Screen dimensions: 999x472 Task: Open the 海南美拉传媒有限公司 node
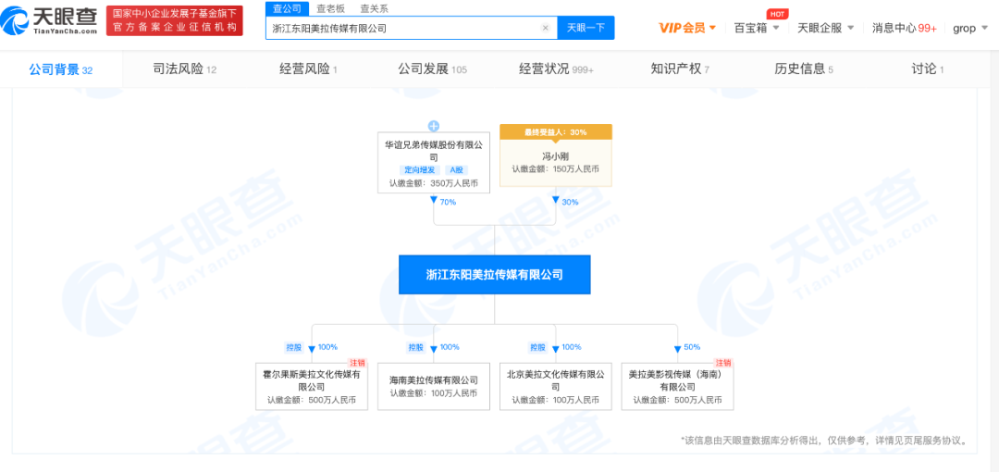(x=434, y=387)
